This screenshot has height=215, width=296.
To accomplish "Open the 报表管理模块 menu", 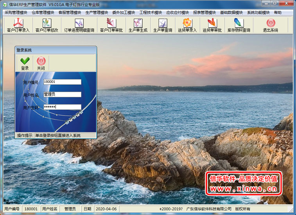I will point(205,13).
